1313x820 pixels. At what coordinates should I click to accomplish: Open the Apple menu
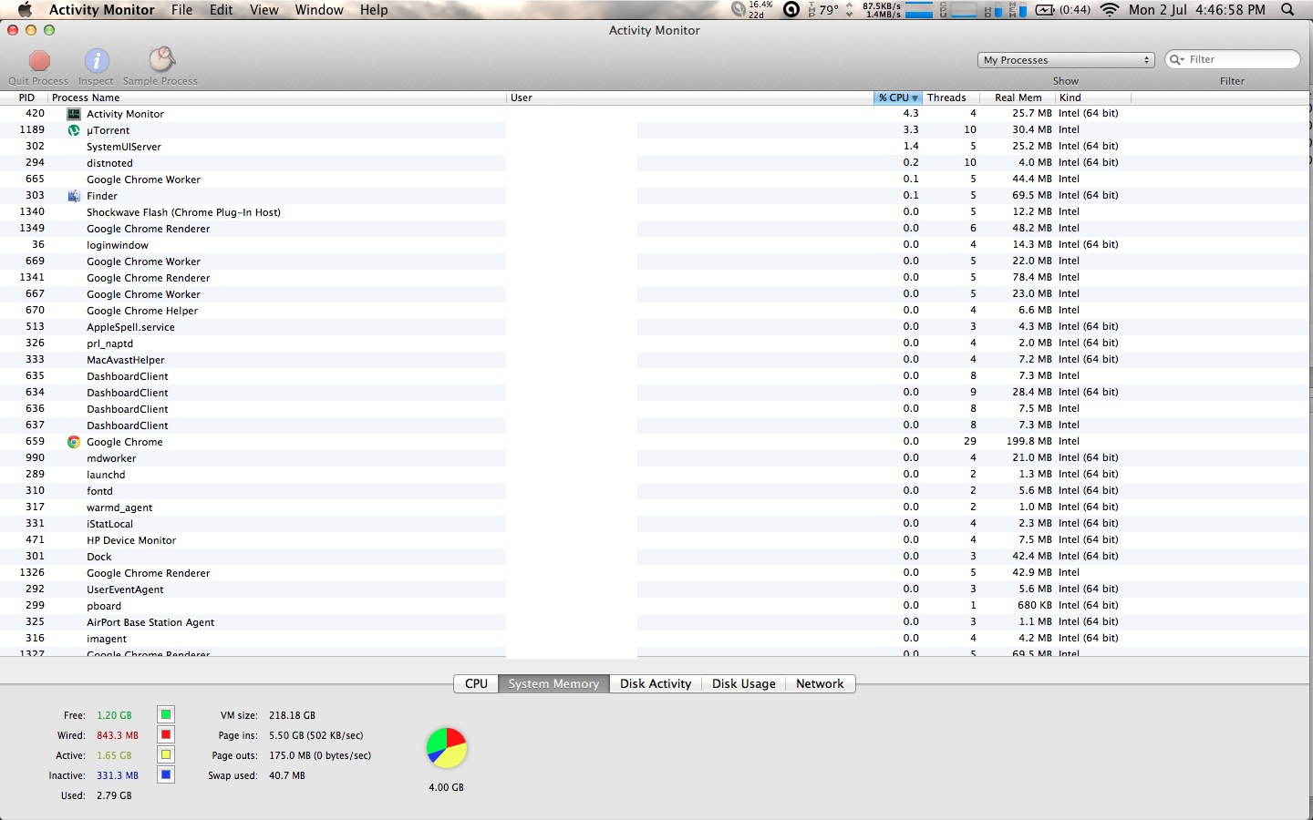coord(25,10)
